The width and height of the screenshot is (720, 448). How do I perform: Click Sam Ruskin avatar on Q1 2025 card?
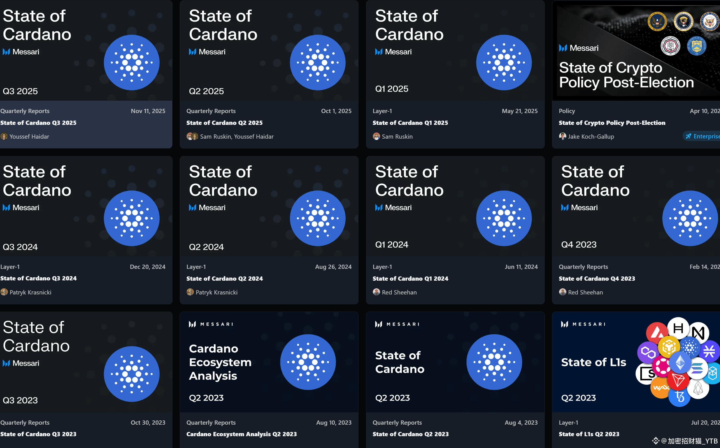pyautogui.click(x=376, y=137)
